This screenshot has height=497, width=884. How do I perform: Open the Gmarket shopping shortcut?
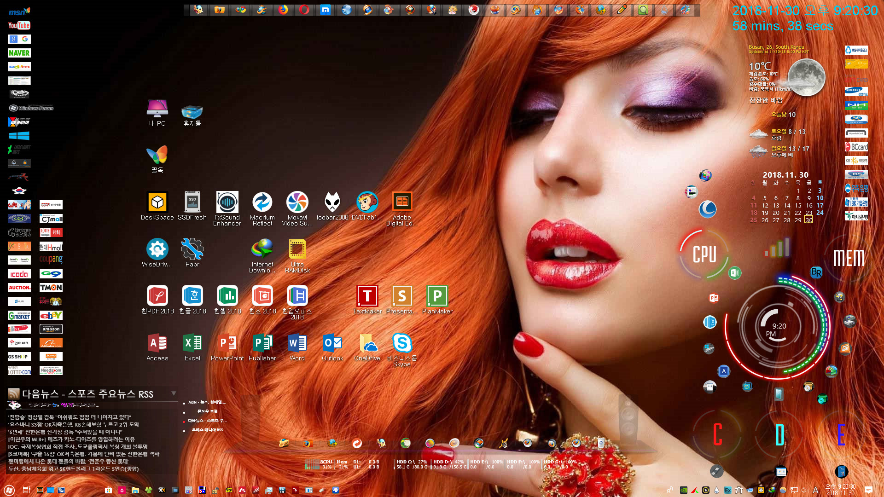pos(19,315)
